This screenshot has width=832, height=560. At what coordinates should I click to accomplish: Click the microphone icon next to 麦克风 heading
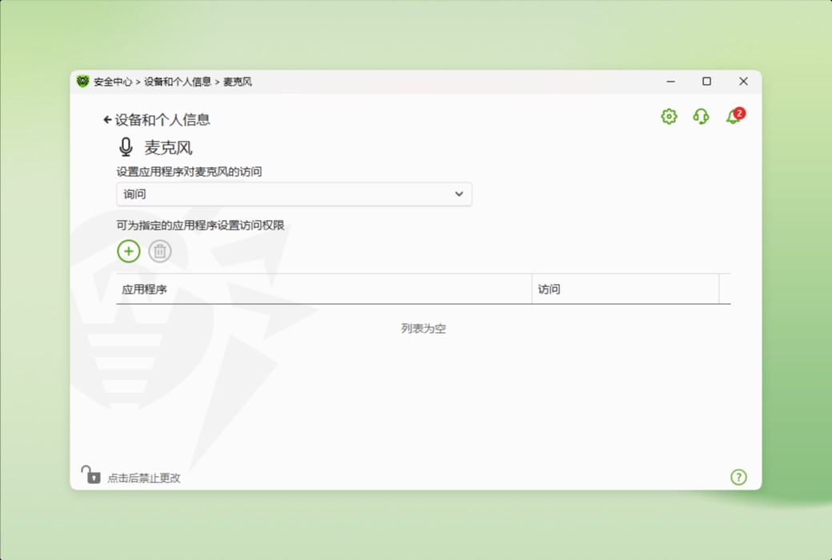[125, 146]
